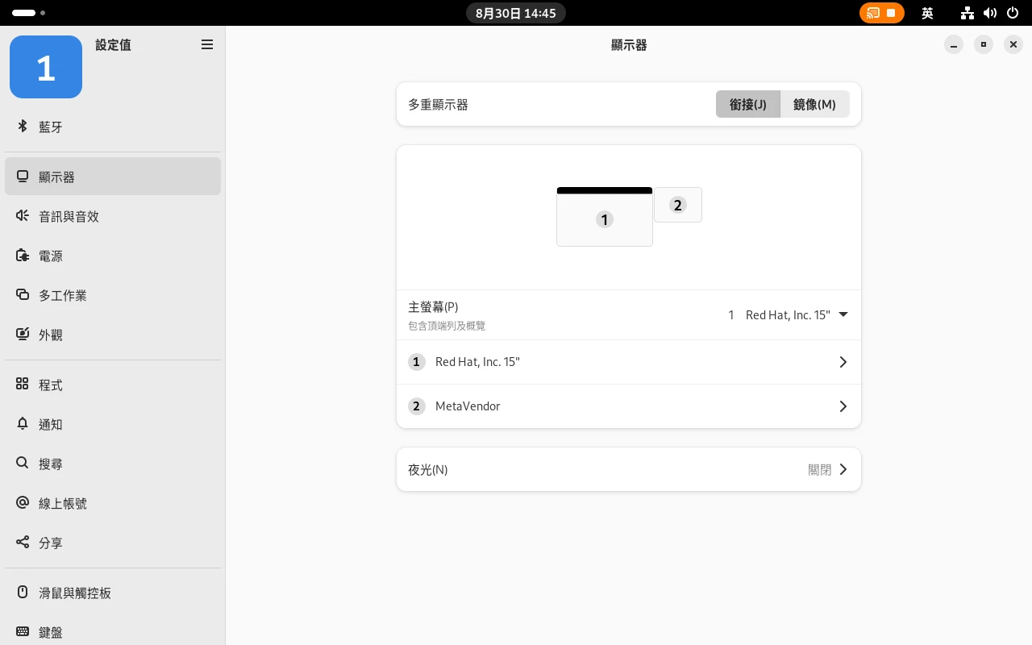Click the 音訊與音效 speaker icon
This screenshot has width=1032, height=645.
pyautogui.click(x=23, y=216)
